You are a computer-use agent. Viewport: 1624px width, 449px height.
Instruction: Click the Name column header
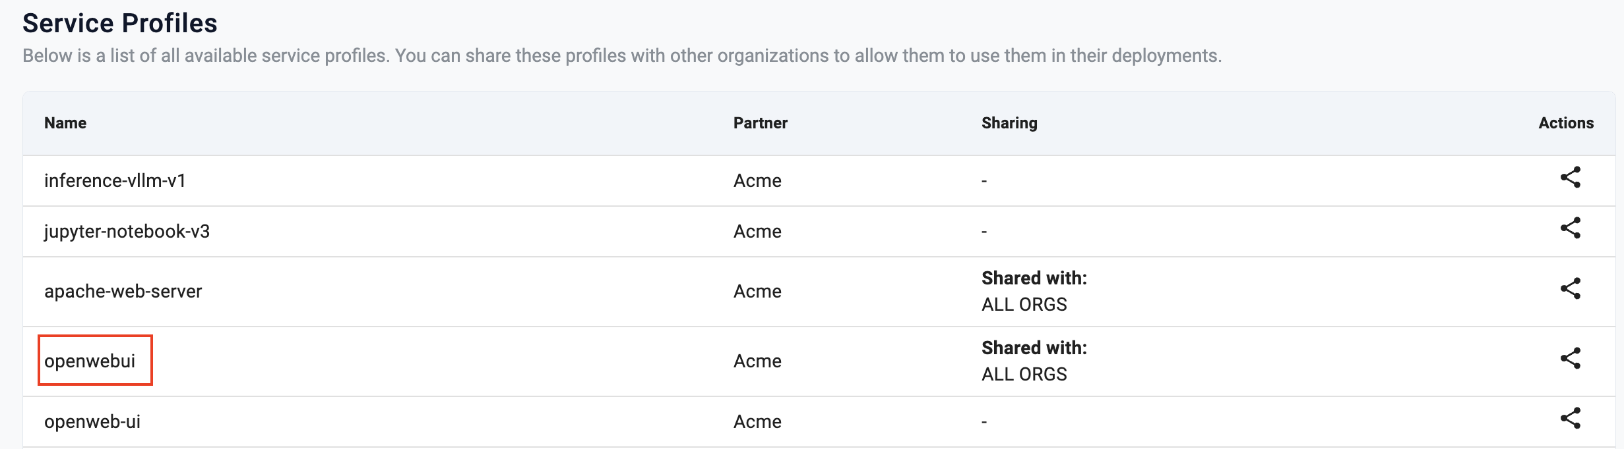coord(65,123)
